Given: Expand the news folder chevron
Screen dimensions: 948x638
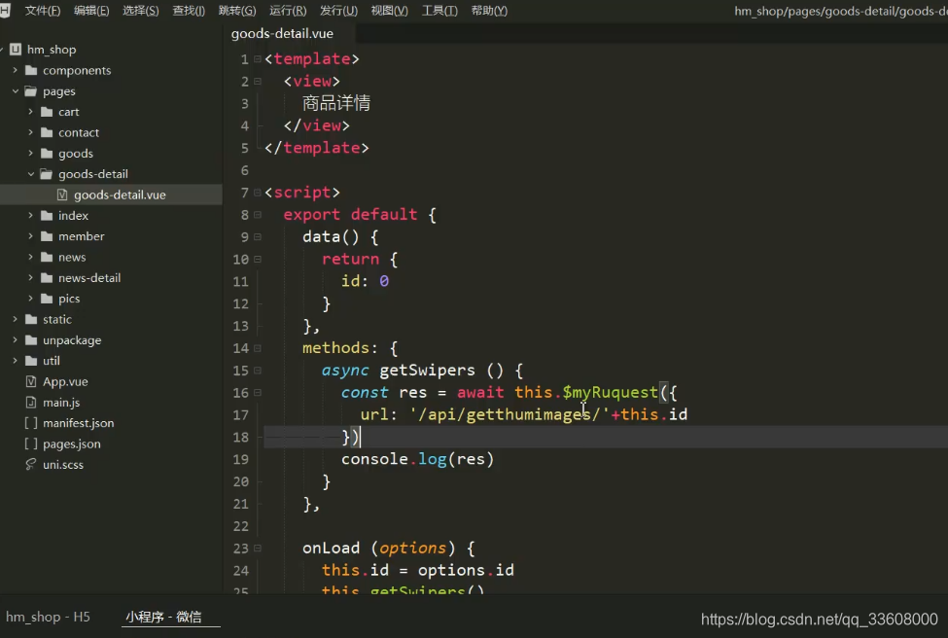Looking at the screenshot, I should pos(31,257).
